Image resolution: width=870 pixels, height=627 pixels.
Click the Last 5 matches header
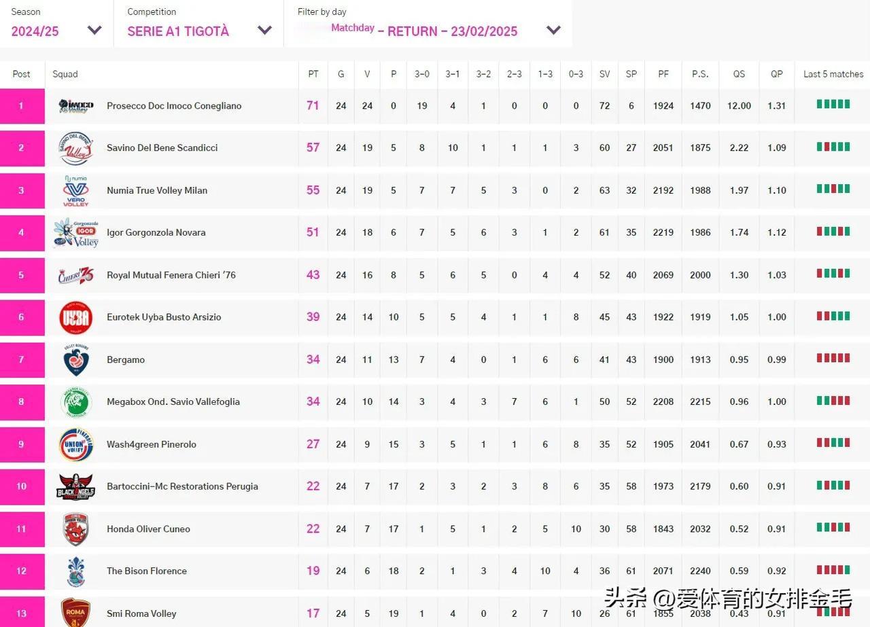[x=833, y=74]
